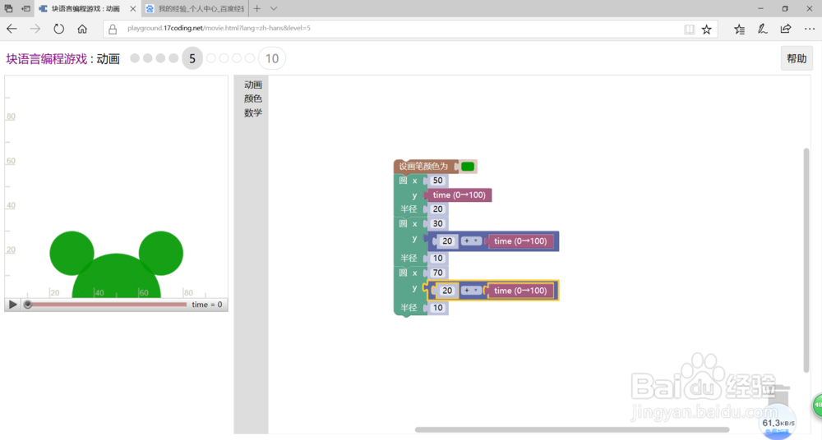822x440 pixels.
Task: Go to level 3 dot
Action: coord(160,58)
